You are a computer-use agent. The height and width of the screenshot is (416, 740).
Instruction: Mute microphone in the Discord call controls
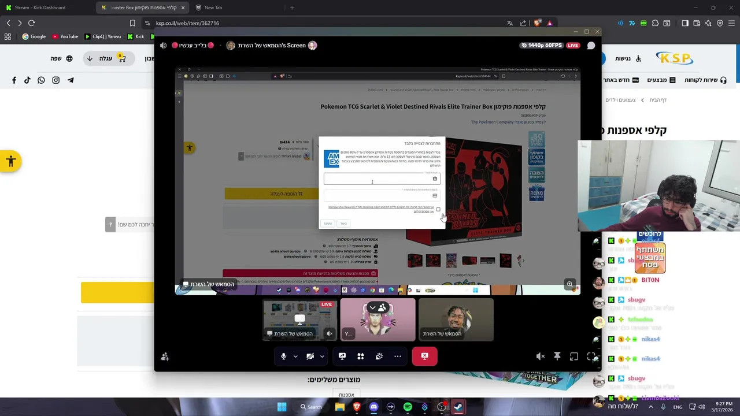(x=283, y=356)
